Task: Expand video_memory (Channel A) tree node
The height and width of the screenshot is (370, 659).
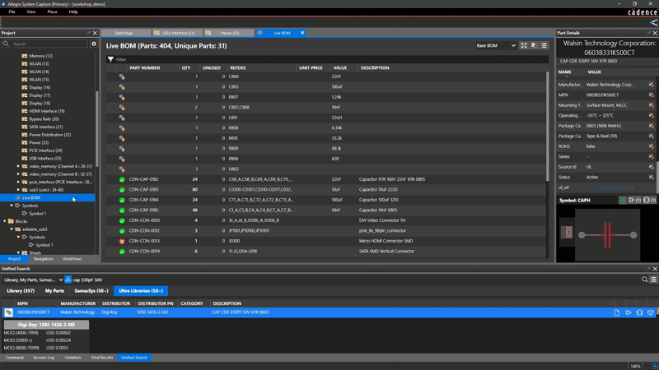Action: coord(18,166)
